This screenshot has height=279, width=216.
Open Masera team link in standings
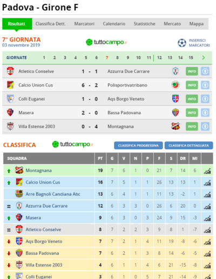(x=33, y=218)
